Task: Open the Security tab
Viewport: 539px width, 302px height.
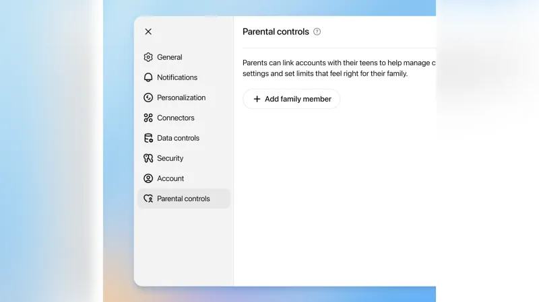Action: [184, 158]
